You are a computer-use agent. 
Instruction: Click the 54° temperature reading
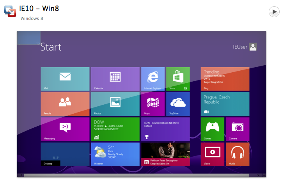pyautogui.click(x=111, y=147)
